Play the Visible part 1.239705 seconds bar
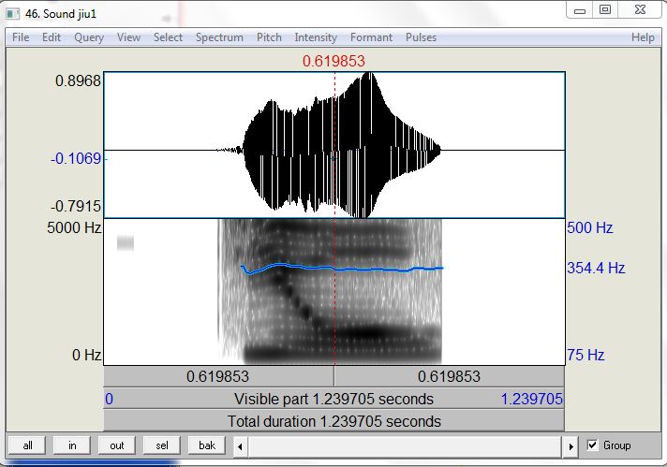The width and height of the screenshot is (667, 467). coord(333,399)
